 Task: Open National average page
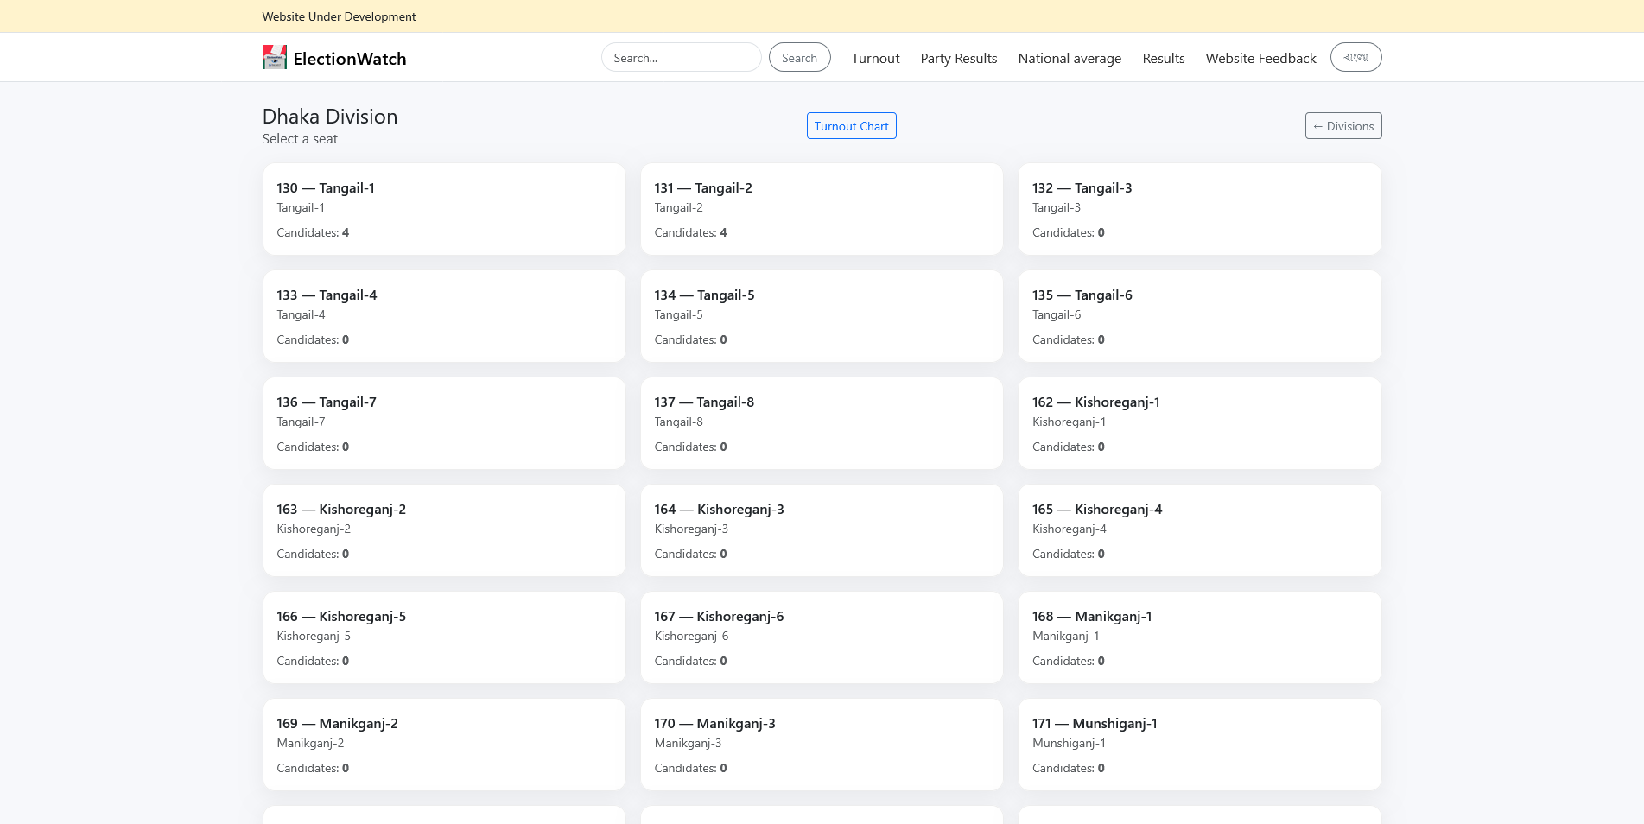click(x=1069, y=59)
